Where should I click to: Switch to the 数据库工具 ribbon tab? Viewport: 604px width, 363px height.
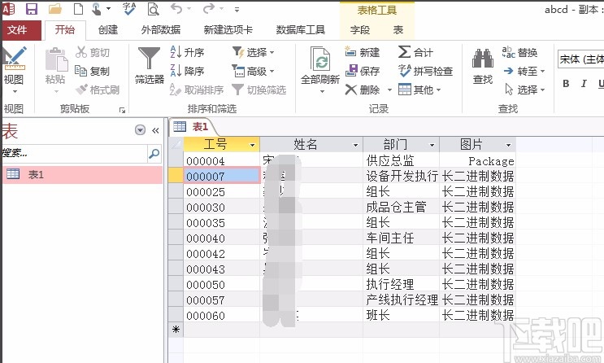[x=301, y=29]
